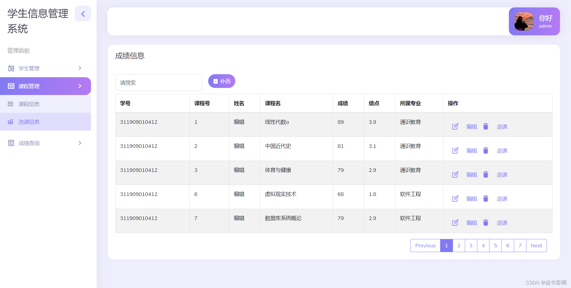The image size is (571, 288).
Task: Collapse the sidebar with the back arrow button
Action: 83,14
